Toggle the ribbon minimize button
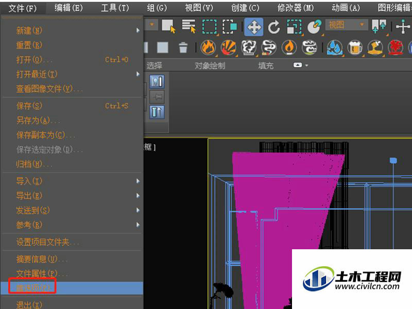This screenshot has height=309, width=412. pyautogui.click(x=298, y=65)
